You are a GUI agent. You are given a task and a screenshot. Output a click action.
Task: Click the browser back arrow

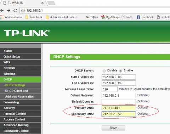(2, 11)
